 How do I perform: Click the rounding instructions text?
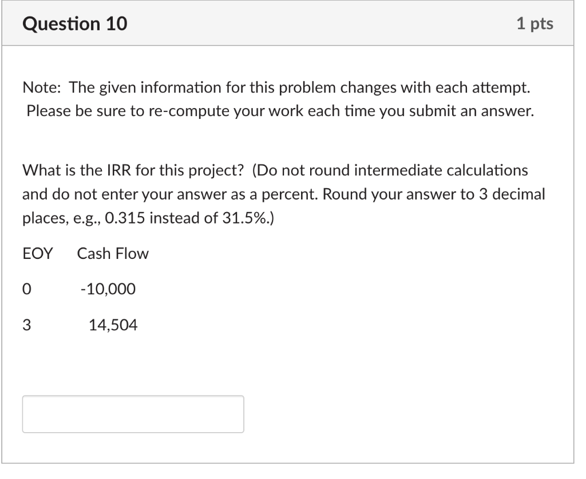tap(284, 195)
